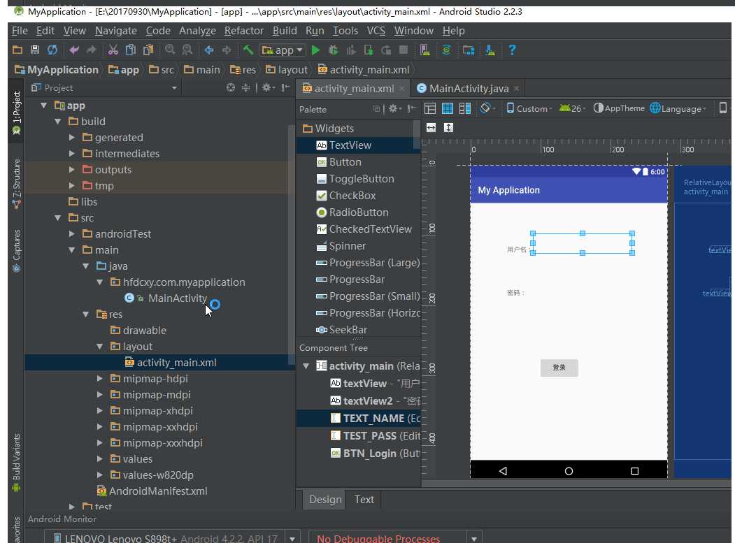This screenshot has width=735, height=543.
Task: Click the Save All toolbar icon
Action: tap(35, 50)
